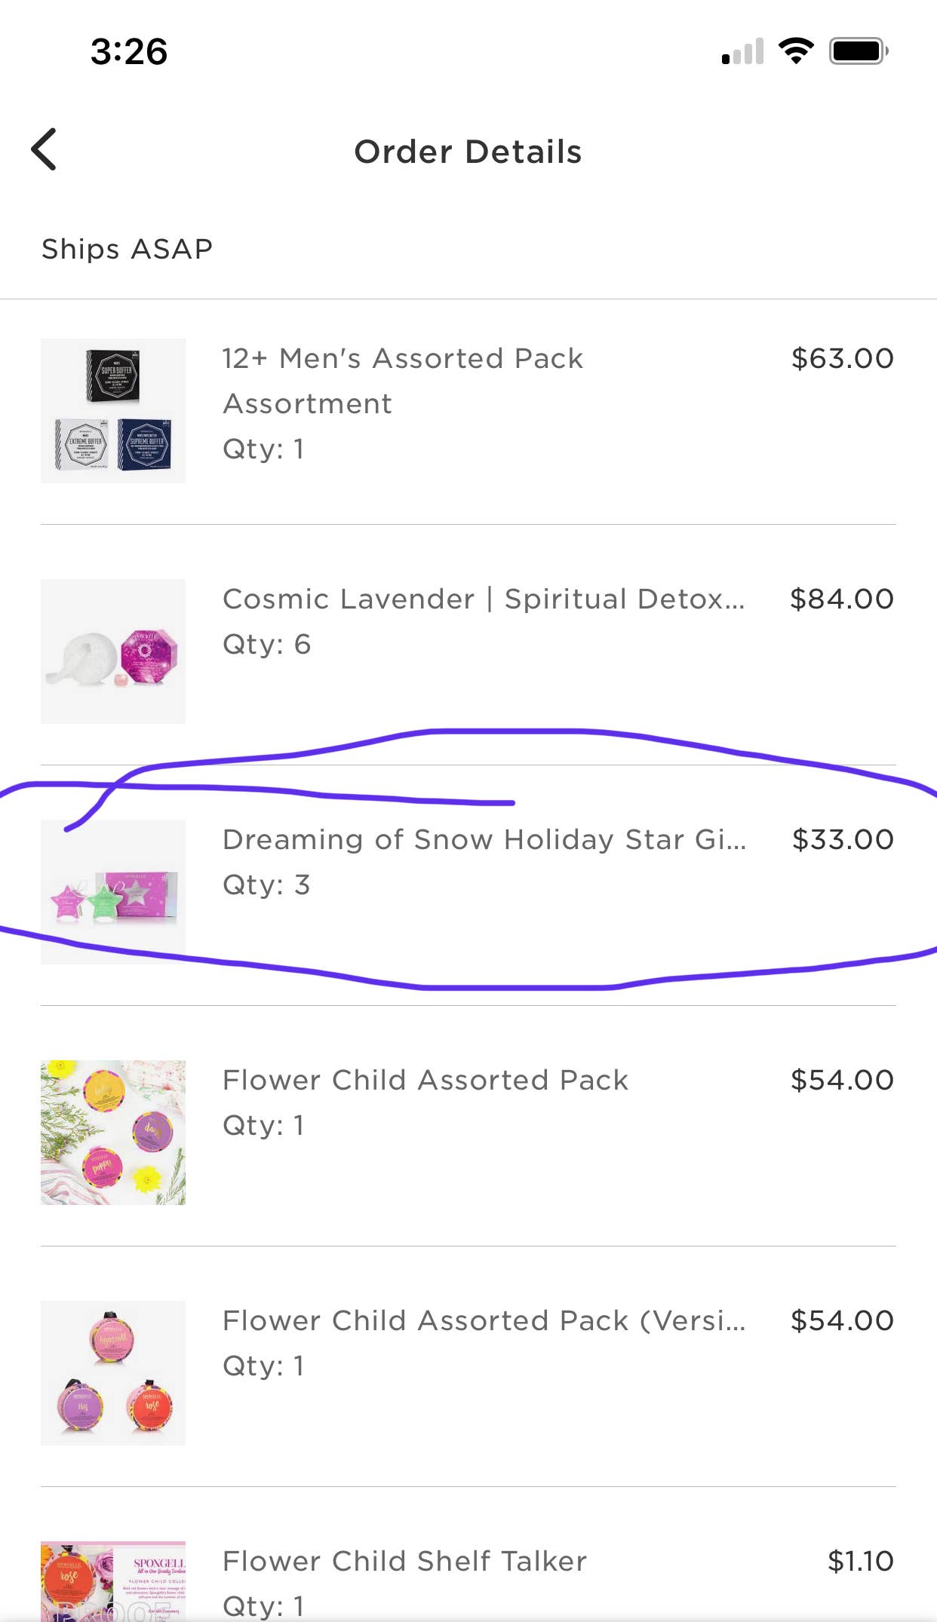Image resolution: width=937 pixels, height=1622 pixels.
Task: Tap the Wi-Fi status icon
Action: pyautogui.click(x=795, y=51)
